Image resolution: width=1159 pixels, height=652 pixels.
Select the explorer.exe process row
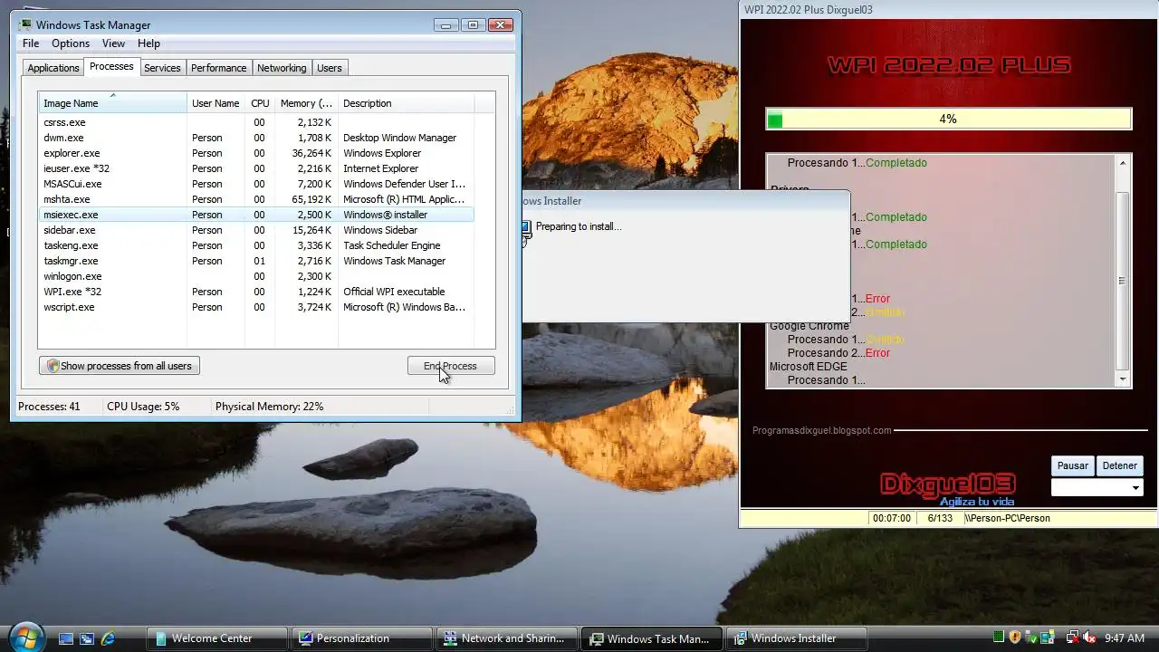tap(255, 153)
